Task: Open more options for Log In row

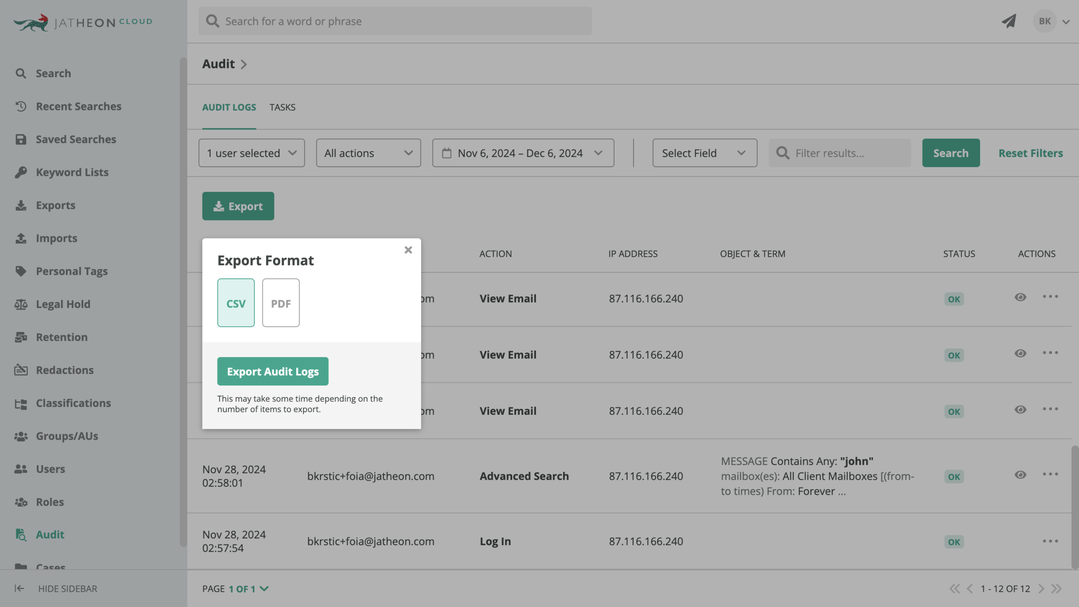Action: pos(1050,541)
